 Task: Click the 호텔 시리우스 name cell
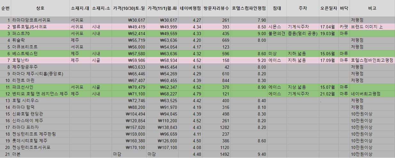click(40, 101)
